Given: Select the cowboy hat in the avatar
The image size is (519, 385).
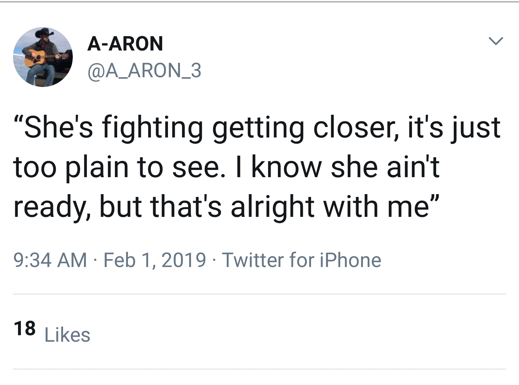Looking at the screenshot, I should point(45,33).
